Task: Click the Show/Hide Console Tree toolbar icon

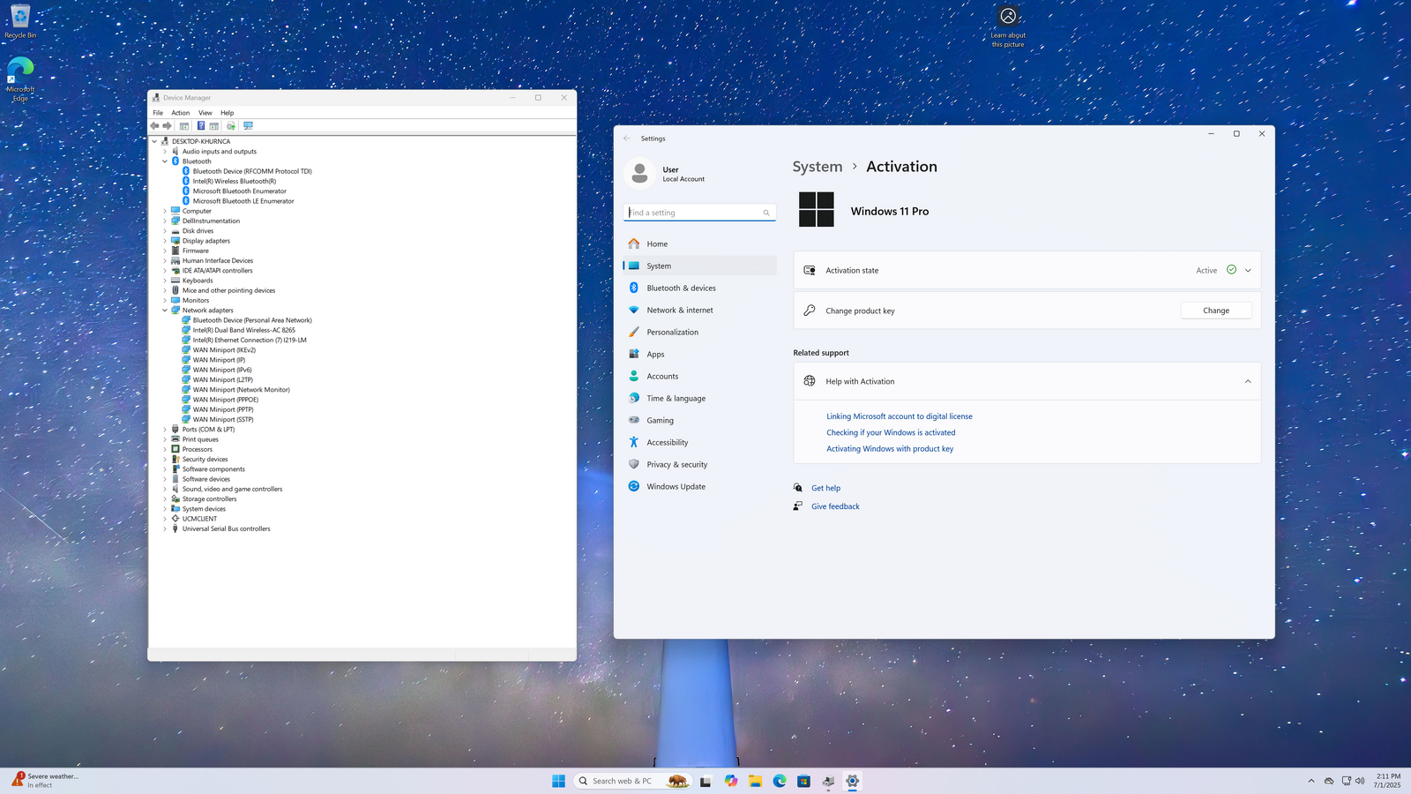Action: 184,126
